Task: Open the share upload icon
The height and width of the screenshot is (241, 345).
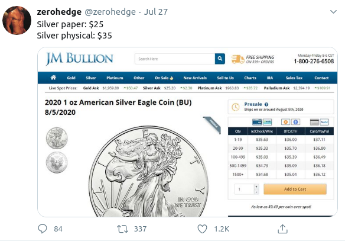Action: [x=282, y=229]
